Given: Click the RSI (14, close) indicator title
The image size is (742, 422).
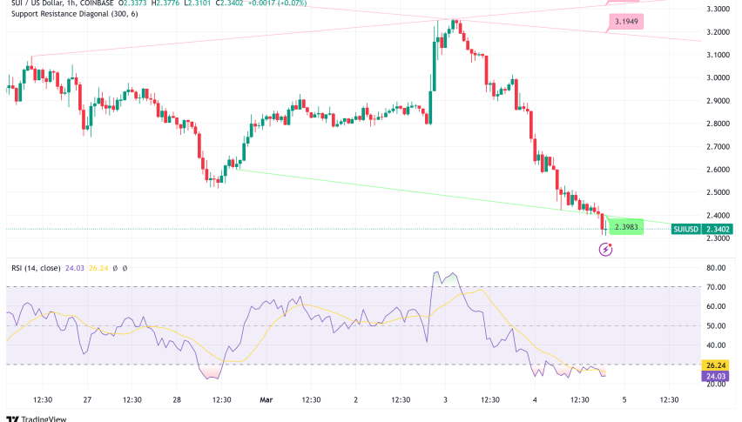Looking at the screenshot, I should pos(36,268).
